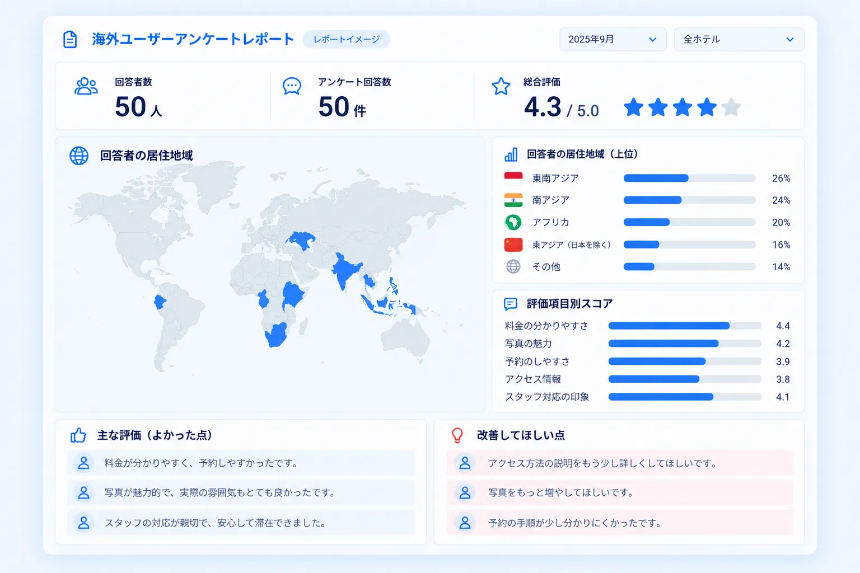Click the 4.3 overall rating value

(x=543, y=107)
